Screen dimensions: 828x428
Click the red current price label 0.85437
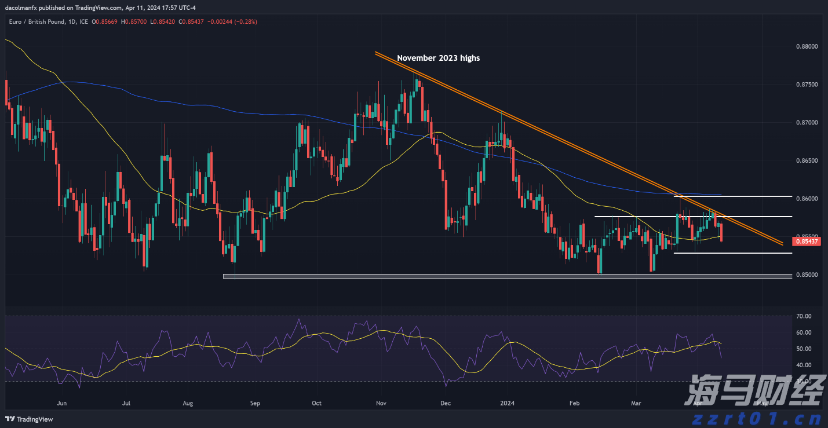(806, 241)
